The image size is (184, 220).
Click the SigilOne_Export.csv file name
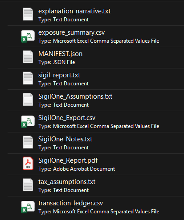point(67,118)
